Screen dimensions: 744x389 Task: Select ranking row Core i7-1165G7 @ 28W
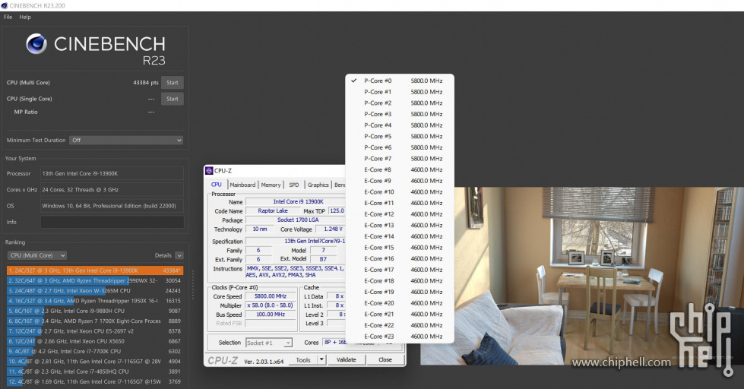95,362
